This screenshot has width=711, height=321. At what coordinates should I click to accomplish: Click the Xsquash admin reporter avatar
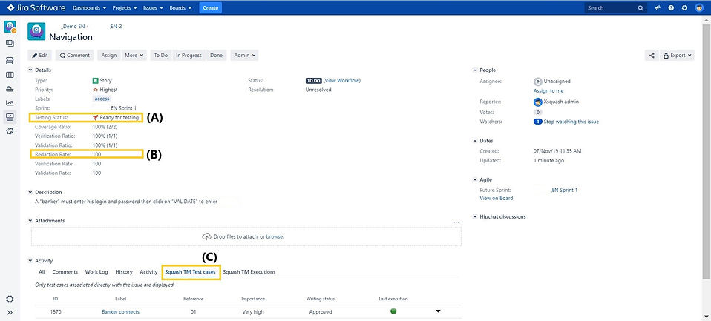(538, 102)
